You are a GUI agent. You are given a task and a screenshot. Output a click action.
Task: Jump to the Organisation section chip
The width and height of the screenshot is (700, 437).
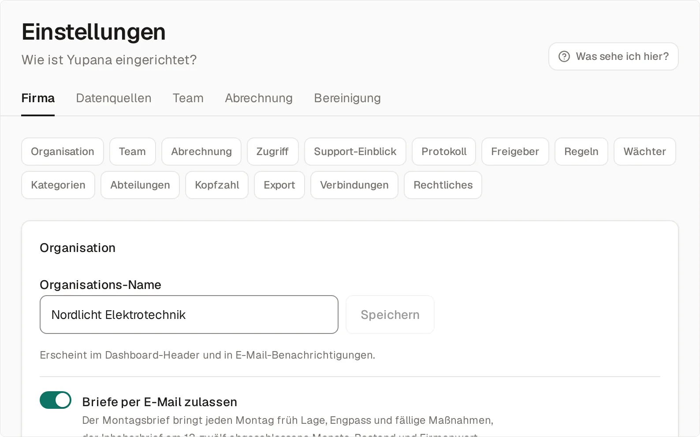[x=63, y=152]
